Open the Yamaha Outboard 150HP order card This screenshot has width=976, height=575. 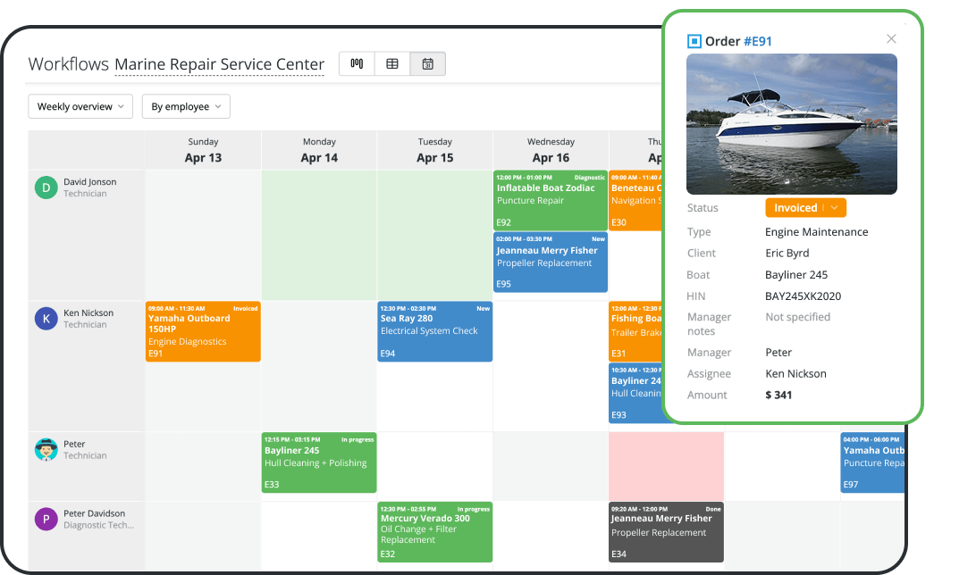point(203,331)
